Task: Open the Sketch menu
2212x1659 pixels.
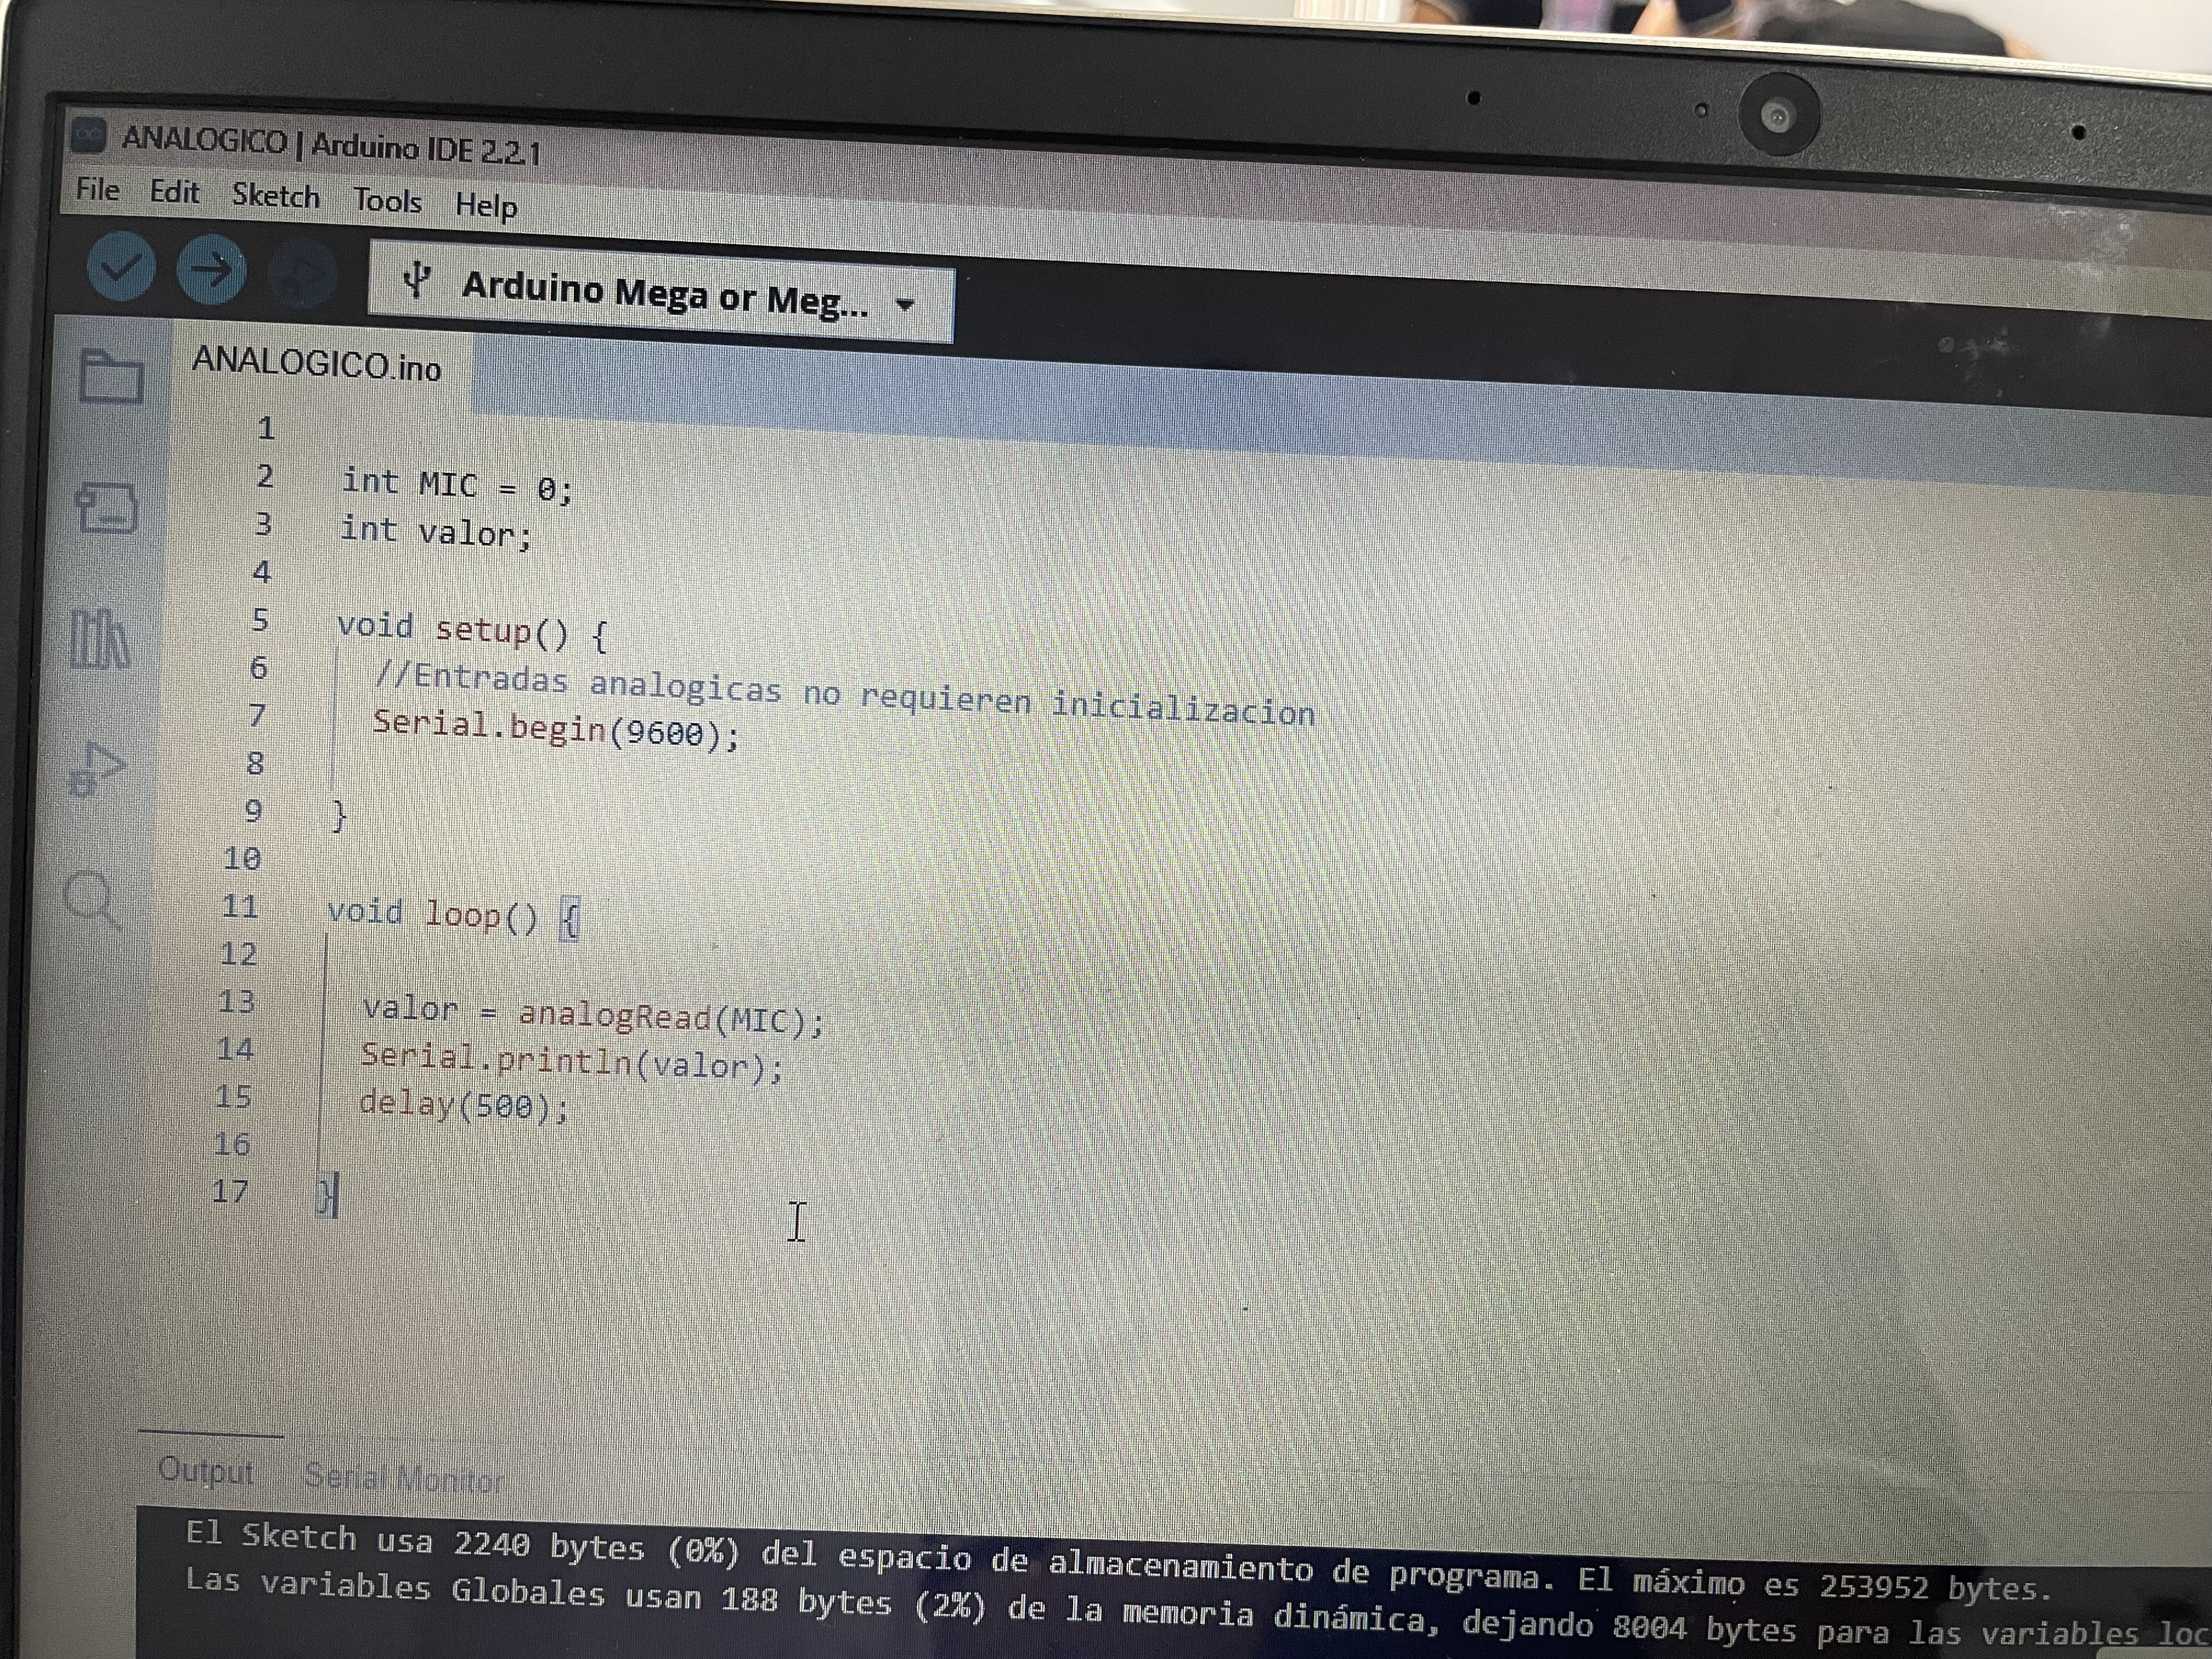Action: pyautogui.click(x=275, y=195)
